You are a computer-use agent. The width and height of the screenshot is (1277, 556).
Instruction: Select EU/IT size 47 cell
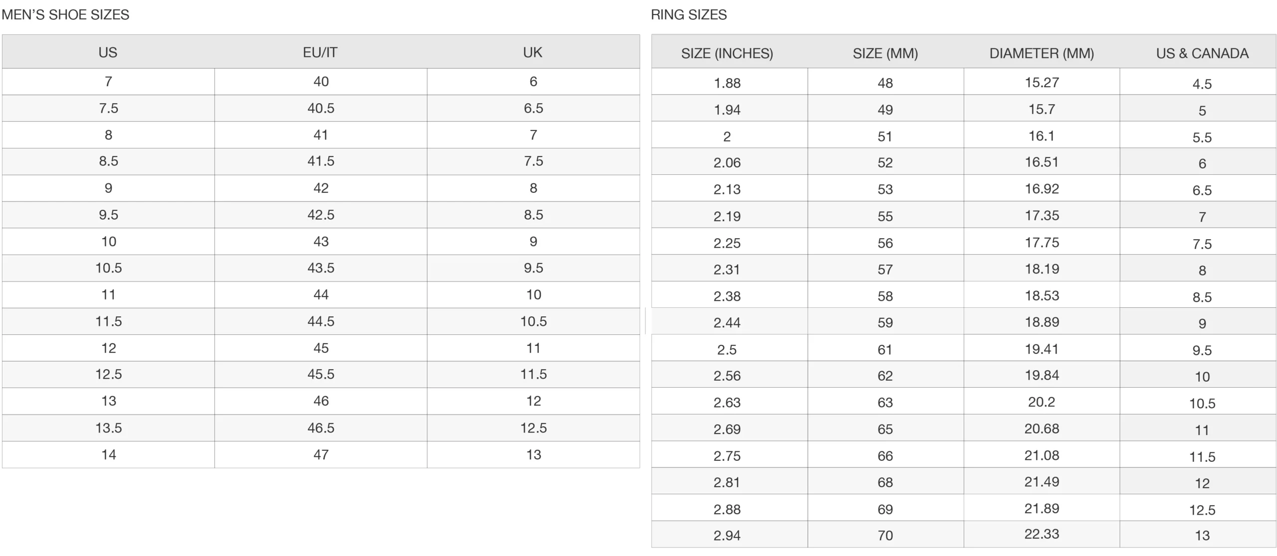[321, 454]
